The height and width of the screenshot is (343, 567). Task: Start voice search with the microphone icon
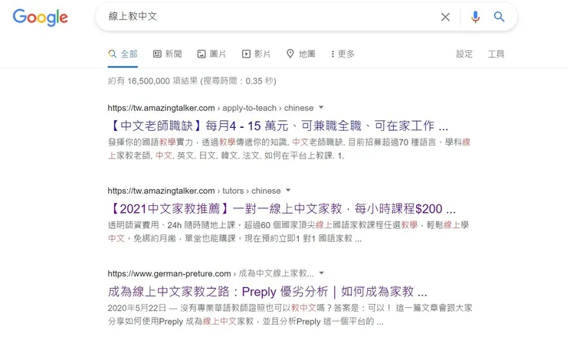coord(475,17)
